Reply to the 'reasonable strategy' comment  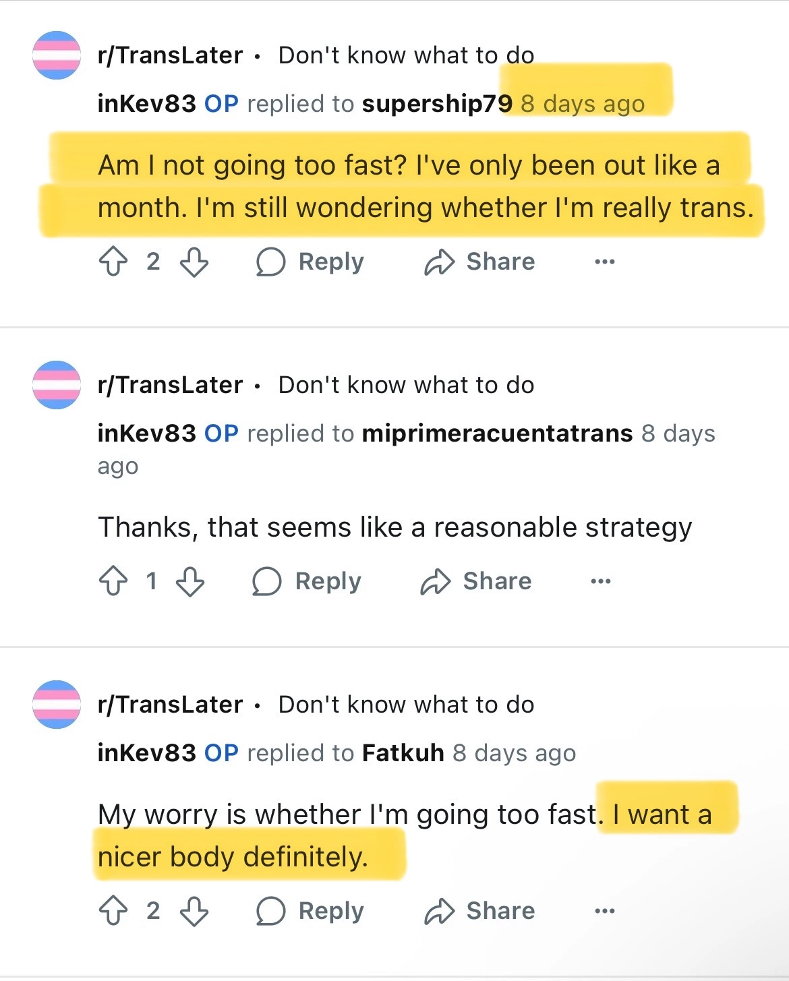(x=307, y=581)
